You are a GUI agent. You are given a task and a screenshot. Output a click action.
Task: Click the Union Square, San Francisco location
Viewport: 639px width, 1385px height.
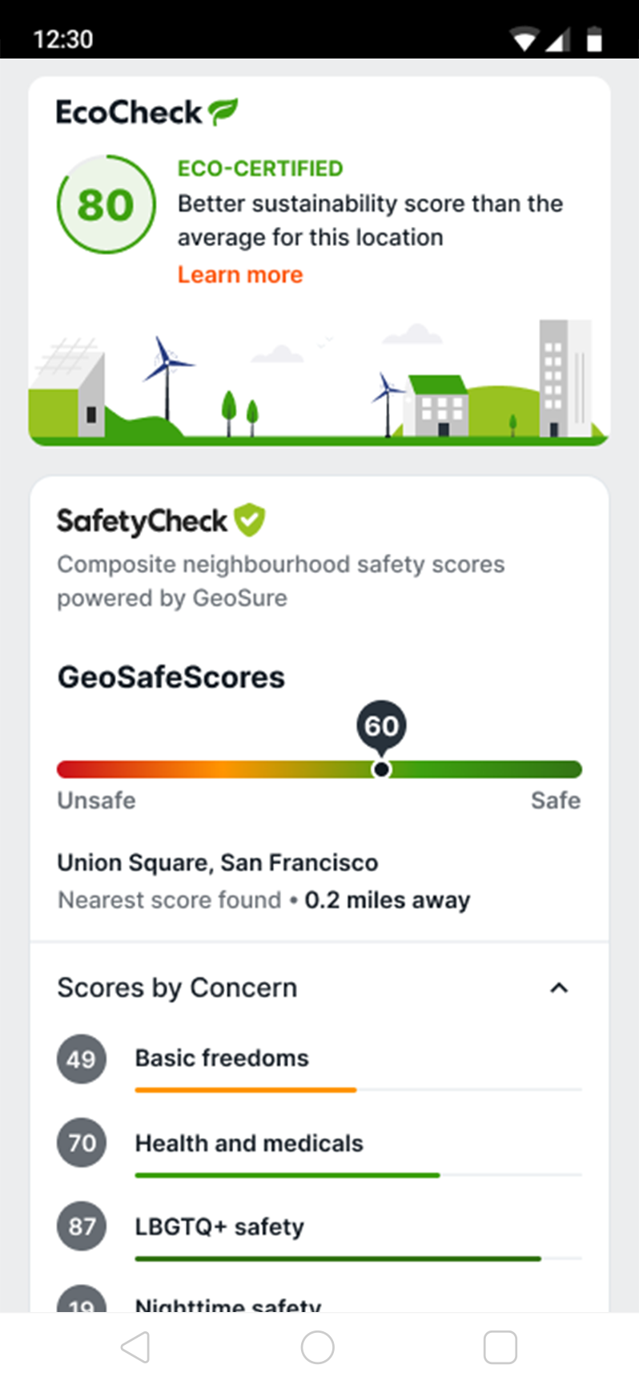tap(218, 862)
